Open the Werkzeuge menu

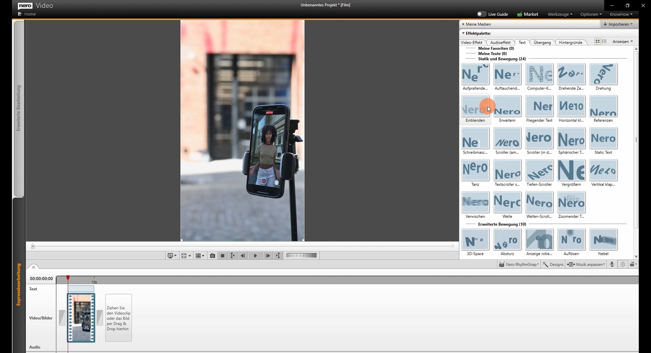click(560, 14)
